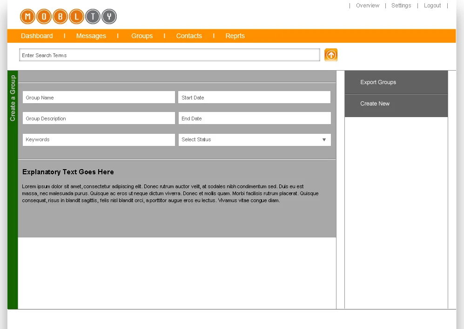This screenshot has height=329, width=464.
Task: Open the Dashboard menu item
Action: [x=37, y=36]
